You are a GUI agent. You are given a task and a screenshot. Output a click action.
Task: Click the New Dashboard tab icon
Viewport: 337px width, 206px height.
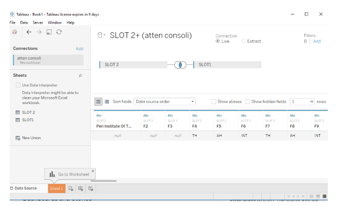tap(80, 188)
